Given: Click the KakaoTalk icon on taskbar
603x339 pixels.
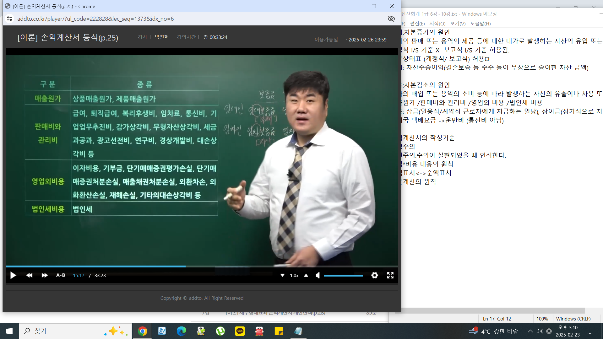Looking at the screenshot, I should (240, 331).
